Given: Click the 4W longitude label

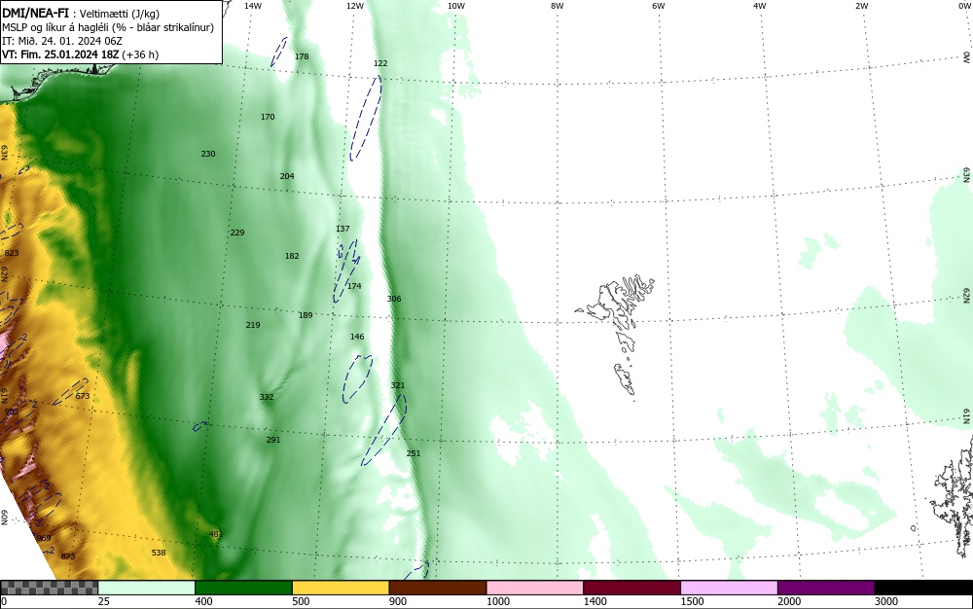Looking at the screenshot, I should tap(760, 6).
